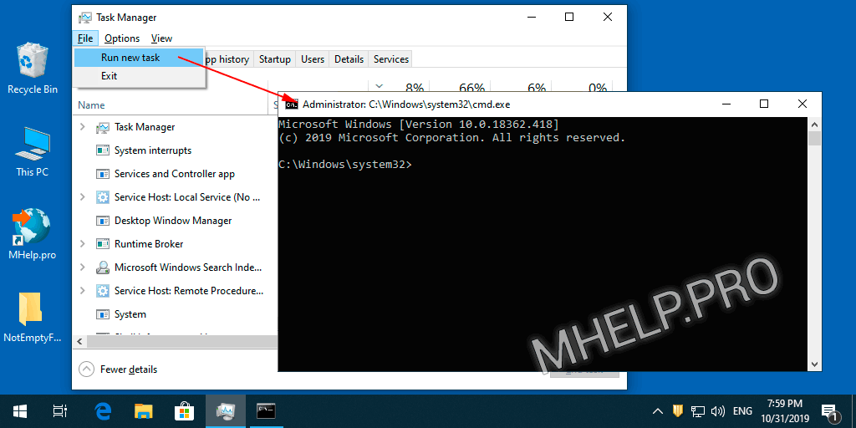This screenshot has height=428, width=856.
Task: Open the Options menu
Action: point(122,38)
